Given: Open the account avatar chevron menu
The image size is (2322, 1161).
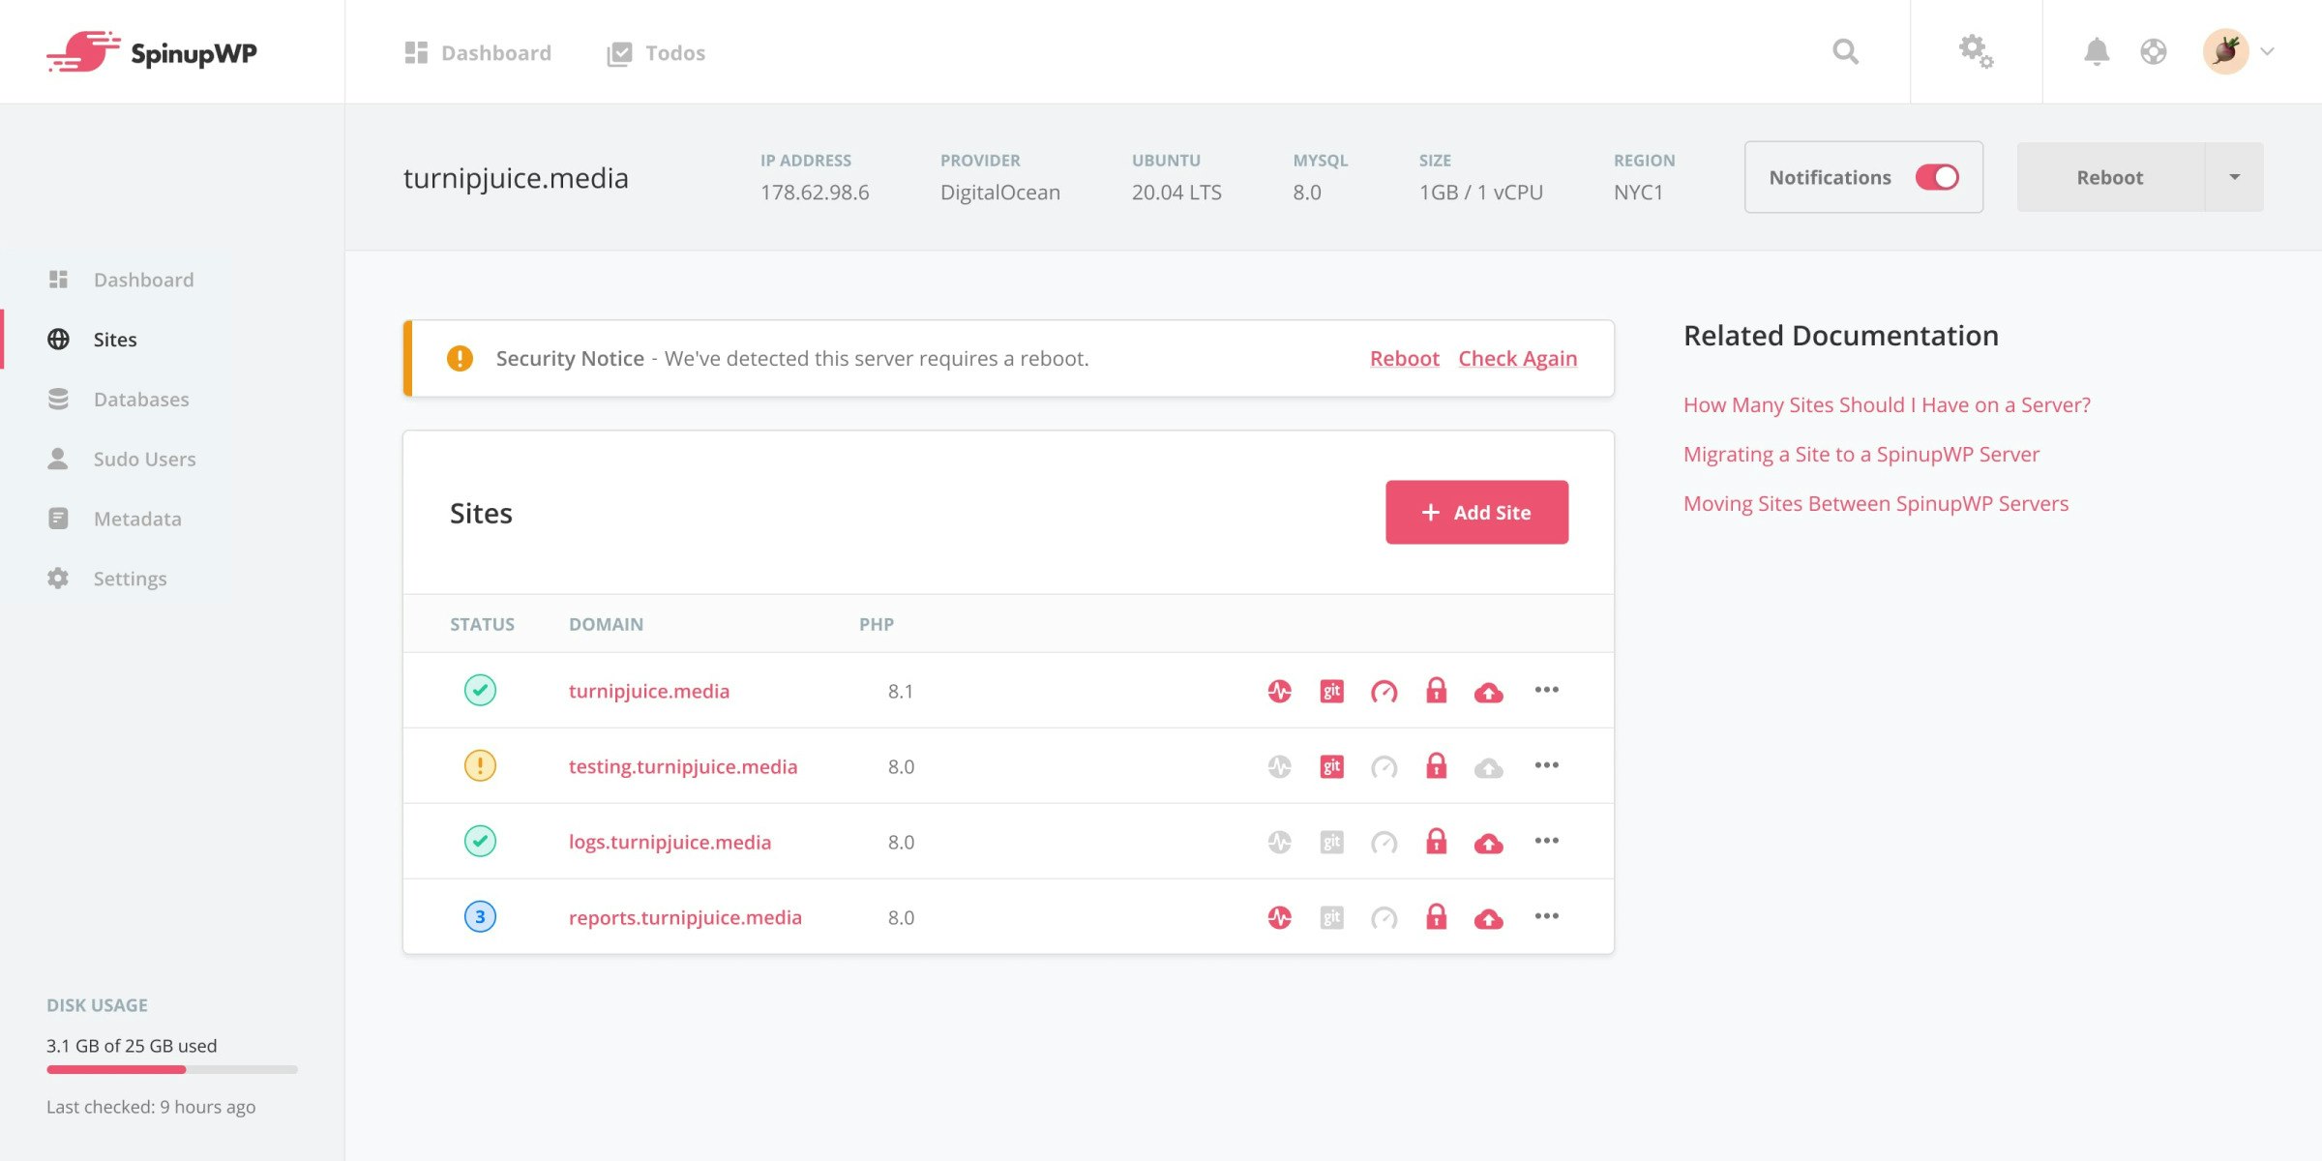Looking at the screenshot, I should [2268, 51].
